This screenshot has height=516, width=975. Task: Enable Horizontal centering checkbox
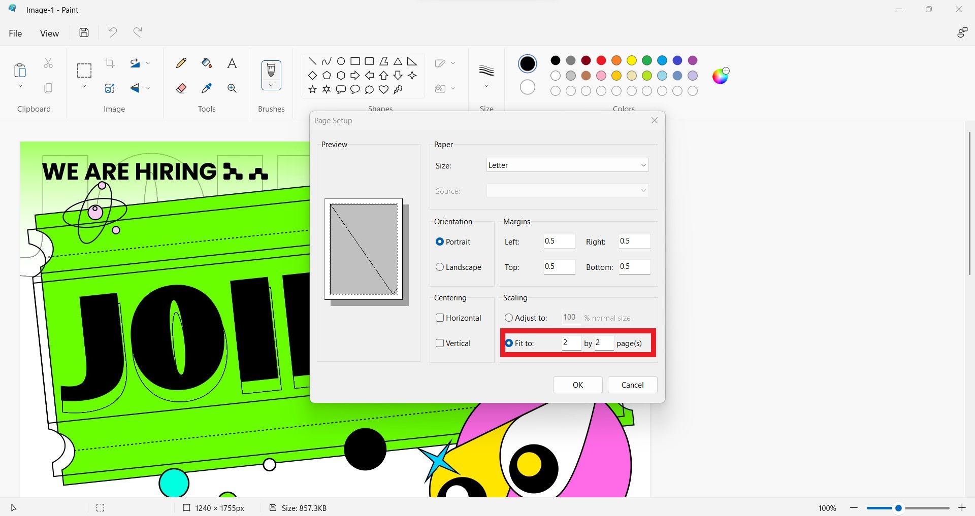click(440, 318)
